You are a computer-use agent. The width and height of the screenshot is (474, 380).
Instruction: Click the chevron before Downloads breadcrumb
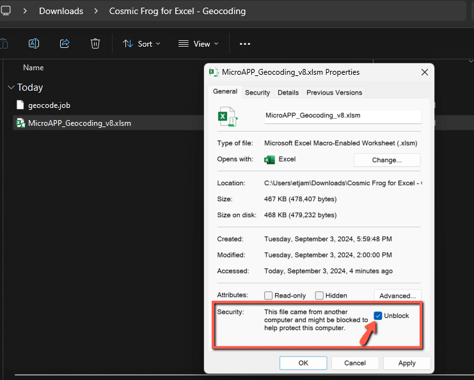[x=25, y=11]
